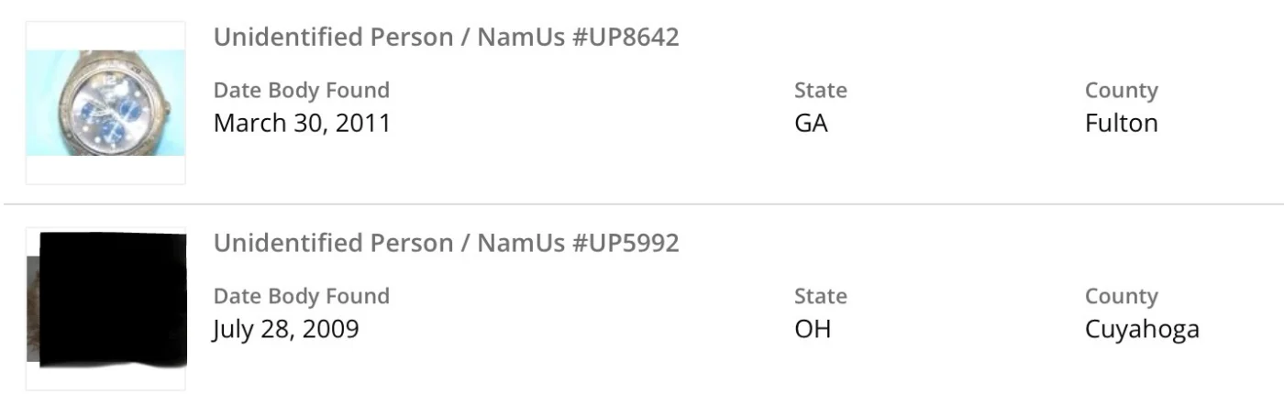1284x394 pixels.
Task: Click the July 28, 2009 date
Action: (x=285, y=329)
